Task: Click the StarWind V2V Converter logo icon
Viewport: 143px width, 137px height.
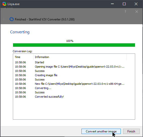Action: point(12,19)
